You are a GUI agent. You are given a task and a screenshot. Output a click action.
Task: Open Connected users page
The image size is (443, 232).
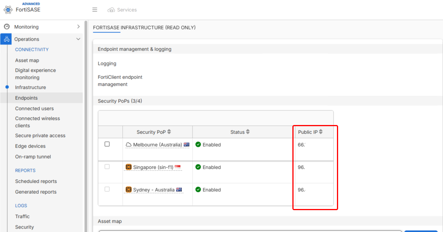click(x=35, y=109)
